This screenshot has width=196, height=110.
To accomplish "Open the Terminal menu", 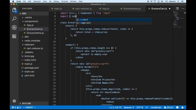I will (x=65, y=1).
